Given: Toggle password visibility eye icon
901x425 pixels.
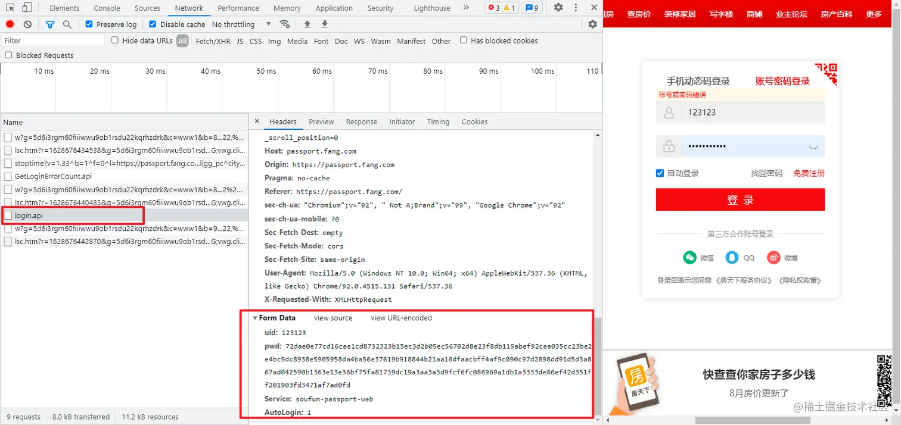Looking at the screenshot, I should point(813,146).
